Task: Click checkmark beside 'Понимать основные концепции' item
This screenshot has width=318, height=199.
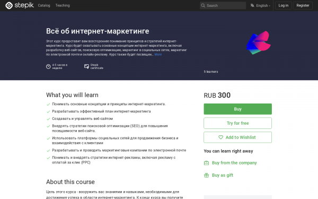Action: 48,105
